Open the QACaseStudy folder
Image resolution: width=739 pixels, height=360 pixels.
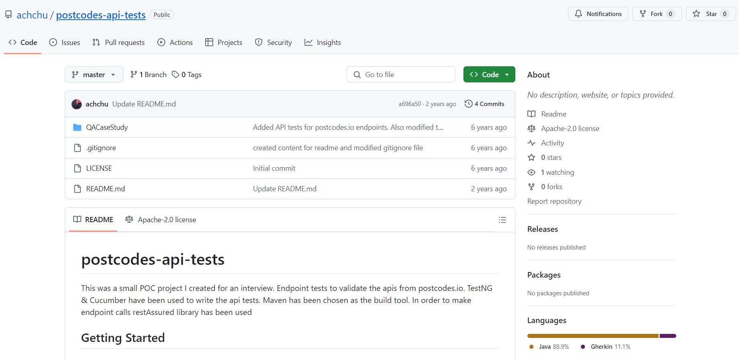[107, 127]
